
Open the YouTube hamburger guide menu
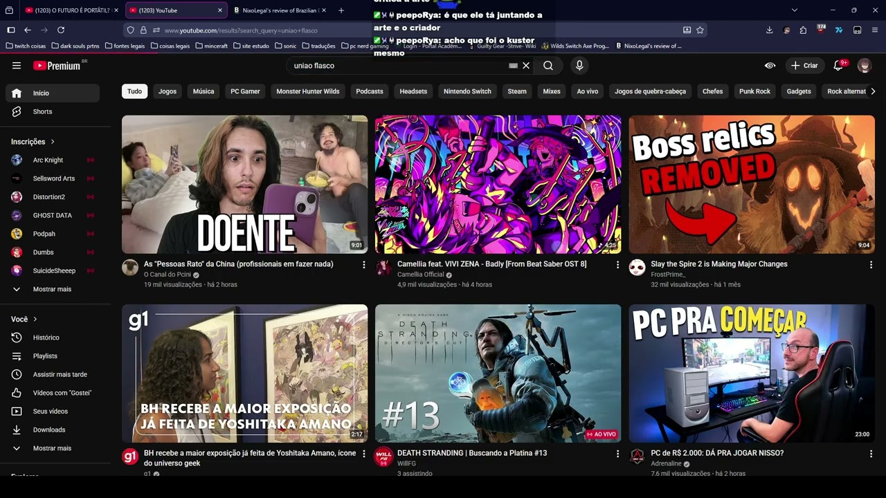pyautogui.click(x=17, y=66)
